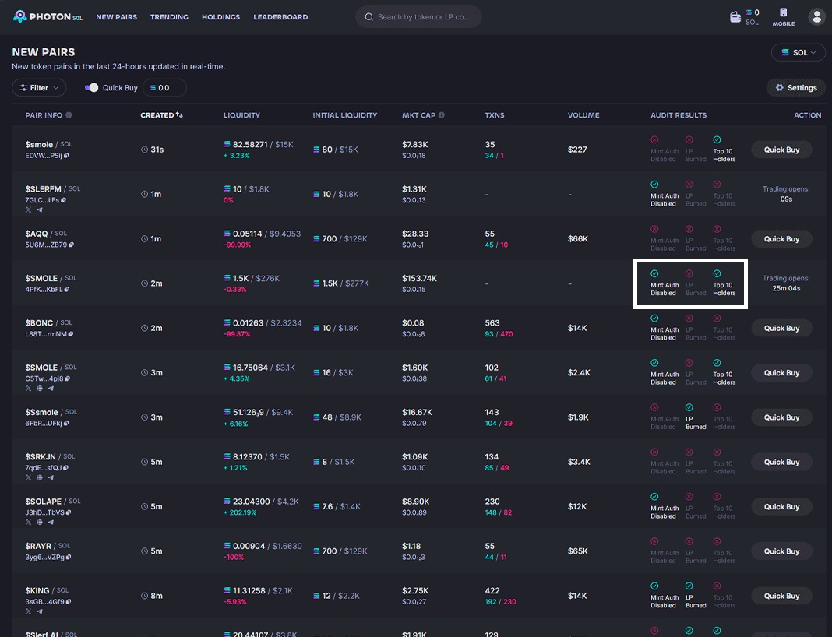Open the Leaderboard page

(280, 17)
